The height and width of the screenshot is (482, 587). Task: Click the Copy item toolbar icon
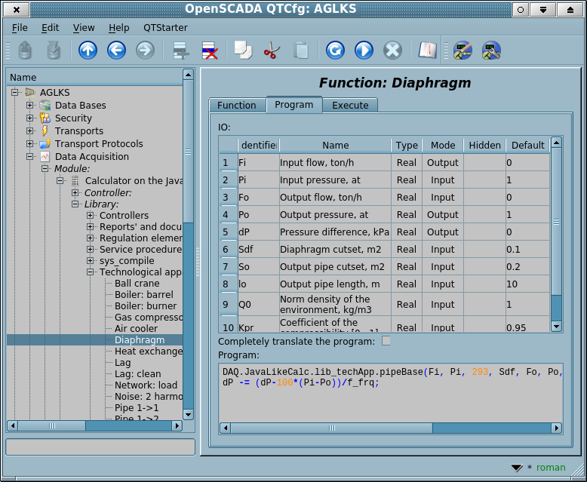[x=242, y=51]
